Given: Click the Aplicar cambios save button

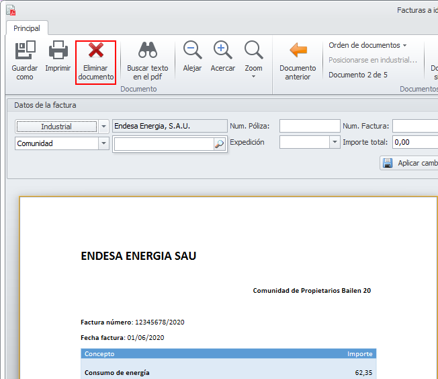Looking at the screenshot, I should 409,163.
